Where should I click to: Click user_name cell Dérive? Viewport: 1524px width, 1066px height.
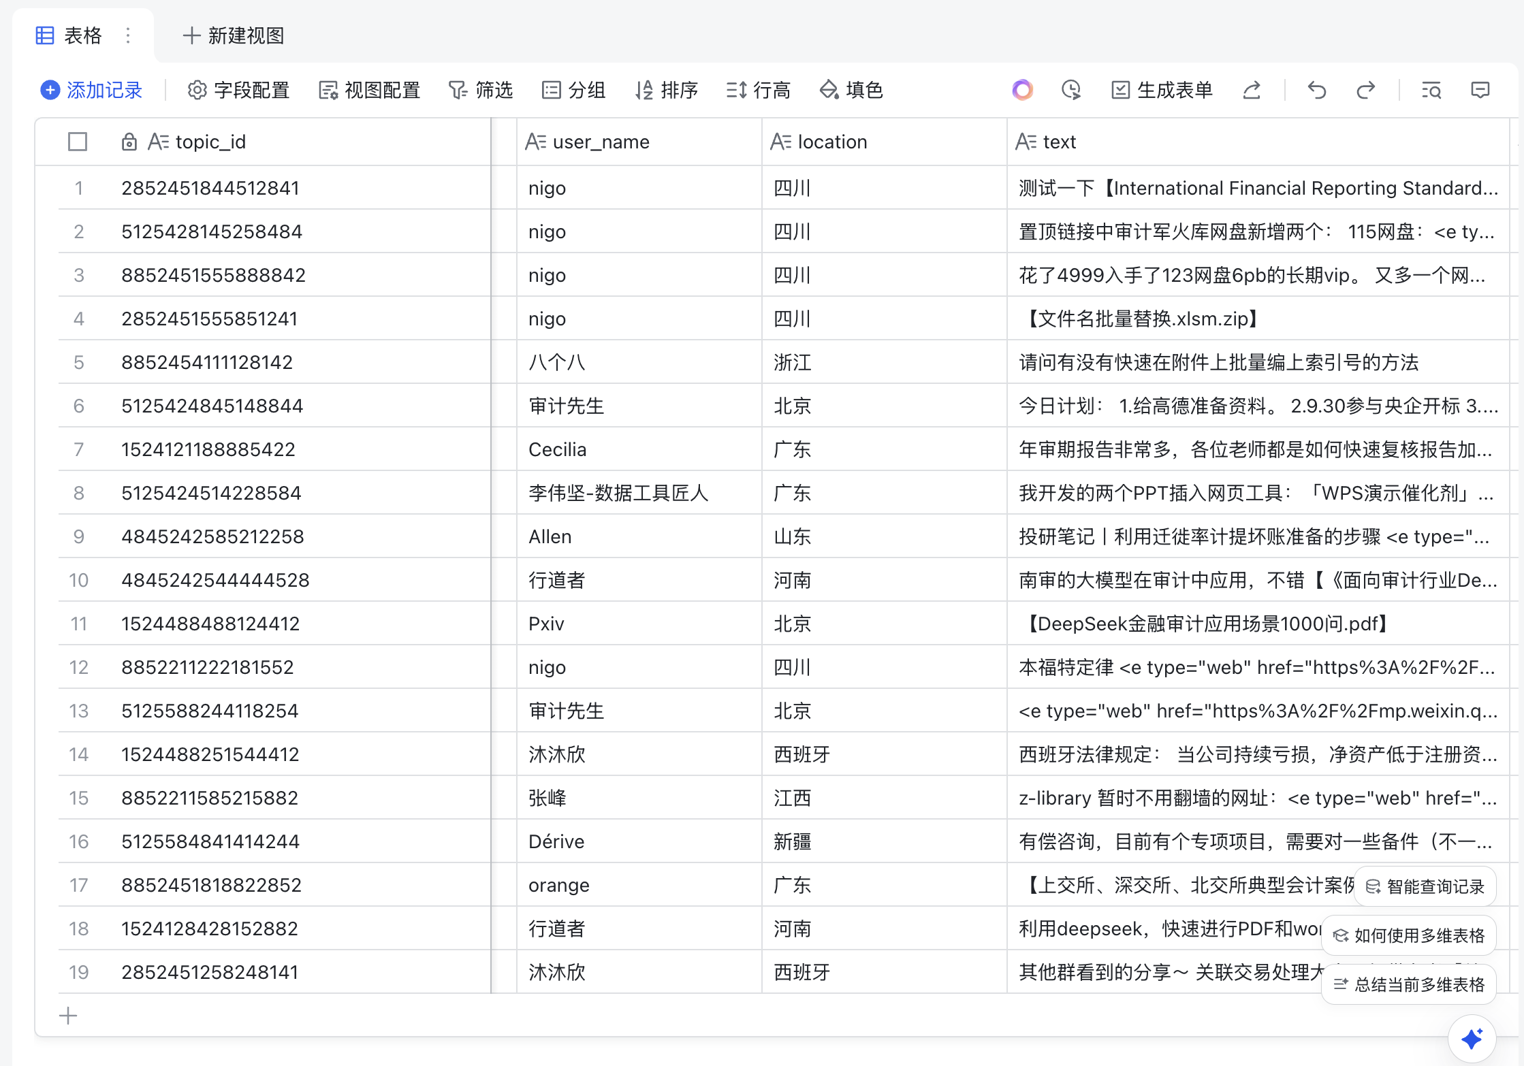click(639, 841)
